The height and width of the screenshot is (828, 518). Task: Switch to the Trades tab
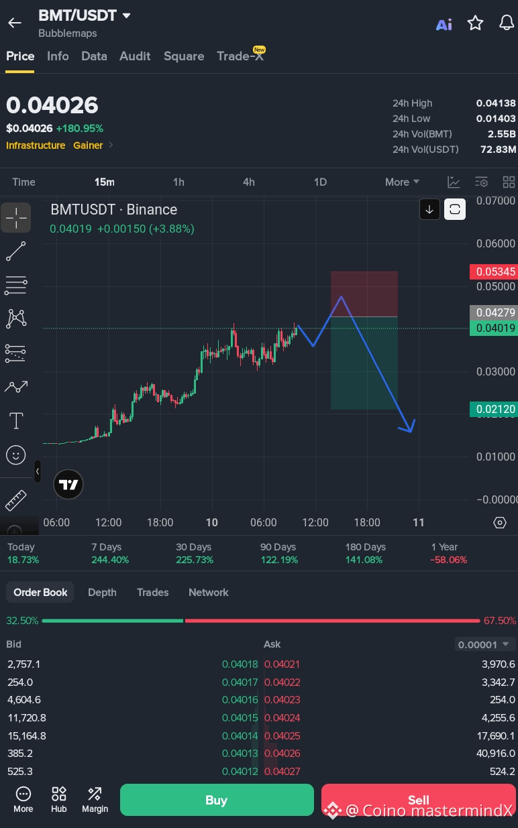pyautogui.click(x=152, y=592)
